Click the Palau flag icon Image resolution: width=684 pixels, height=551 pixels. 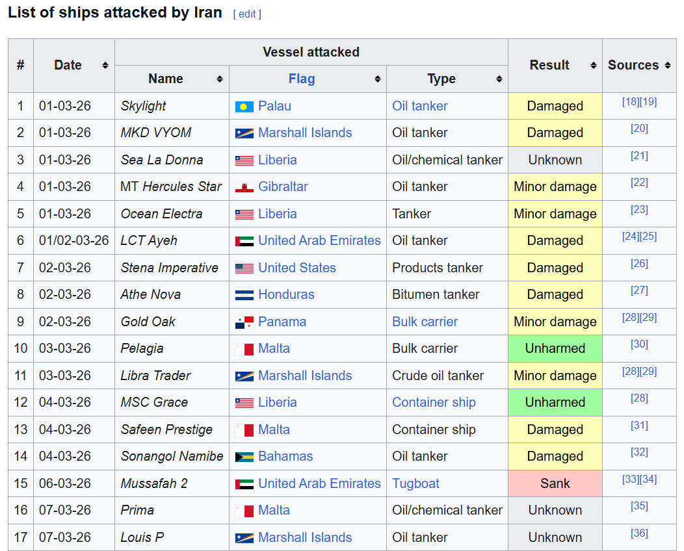[244, 107]
